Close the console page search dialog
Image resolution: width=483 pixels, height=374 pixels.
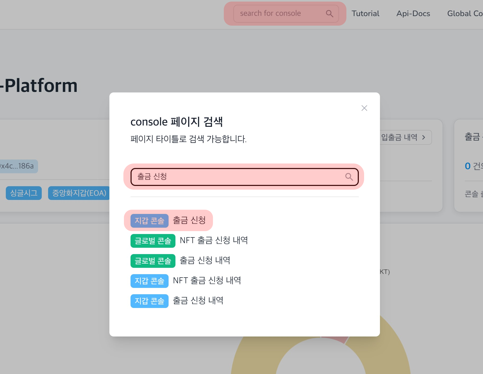click(x=364, y=108)
